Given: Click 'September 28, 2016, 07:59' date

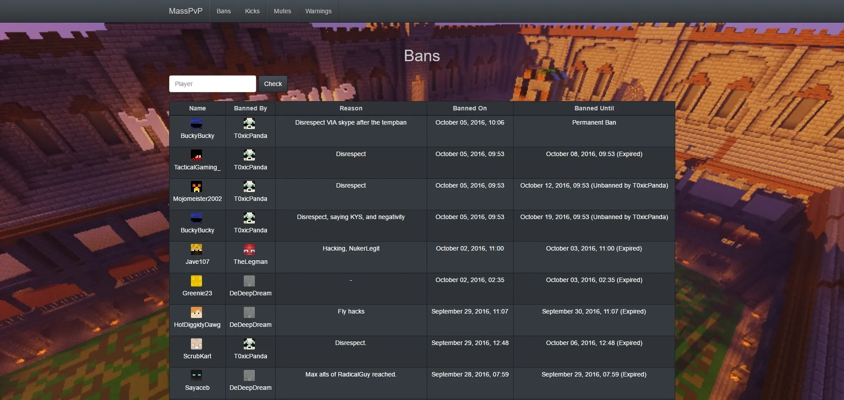Looking at the screenshot, I should point(470,374).
